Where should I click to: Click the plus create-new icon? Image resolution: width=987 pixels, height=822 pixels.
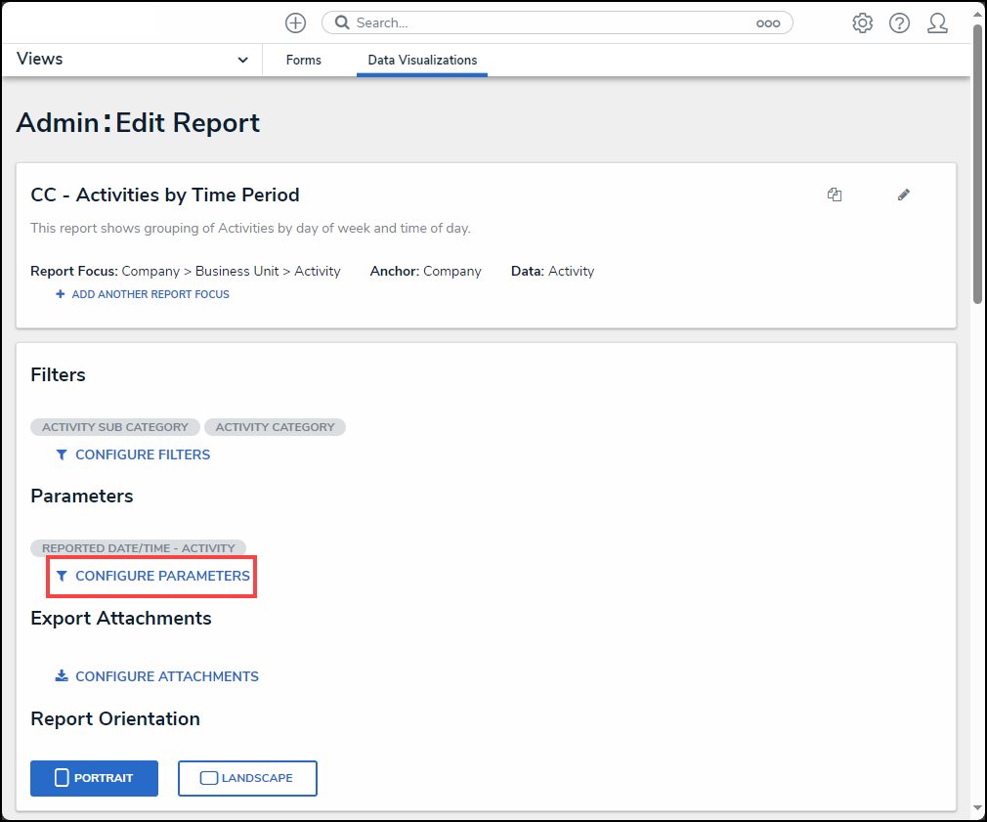tap(295, 23)
